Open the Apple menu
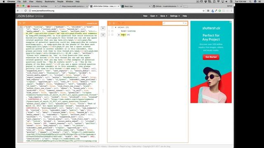Viewport: 264px width, 148px height. (4, 2)
